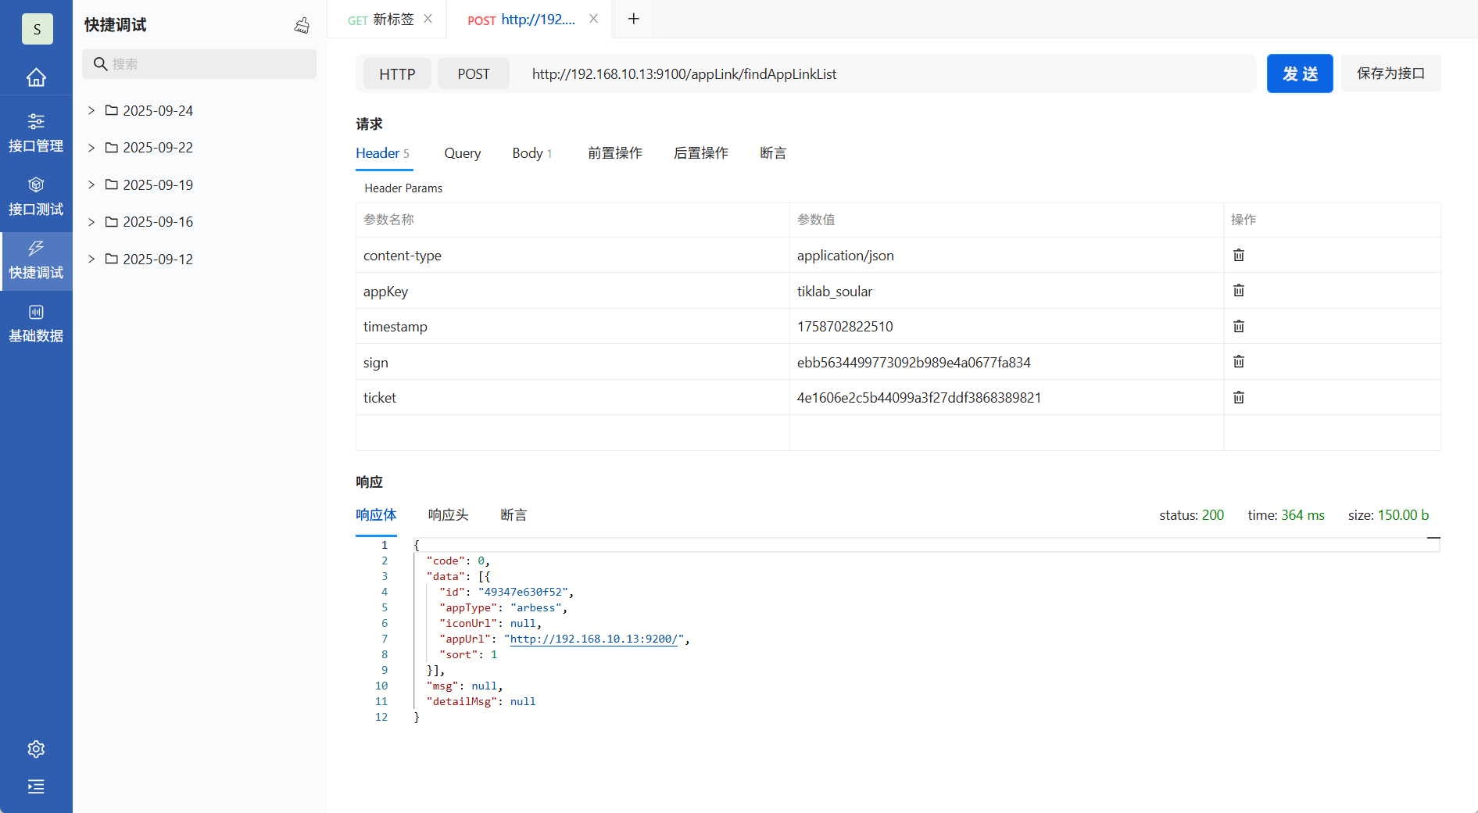Click the "appType": "arbess" response line
The height and width of the screenshot is (813, 1478).
[504, 607]
